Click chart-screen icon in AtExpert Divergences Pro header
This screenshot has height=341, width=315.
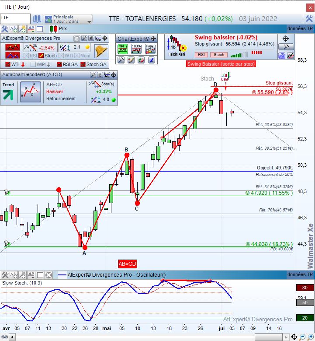coord(98,39)
